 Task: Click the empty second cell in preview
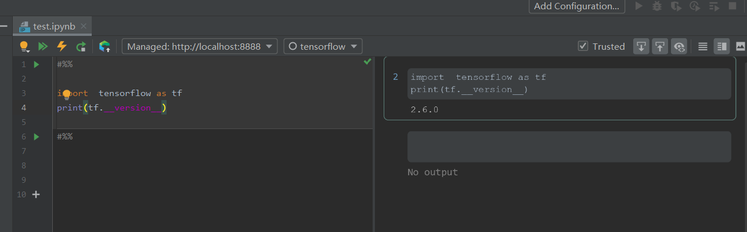click(x=569, y=146)
